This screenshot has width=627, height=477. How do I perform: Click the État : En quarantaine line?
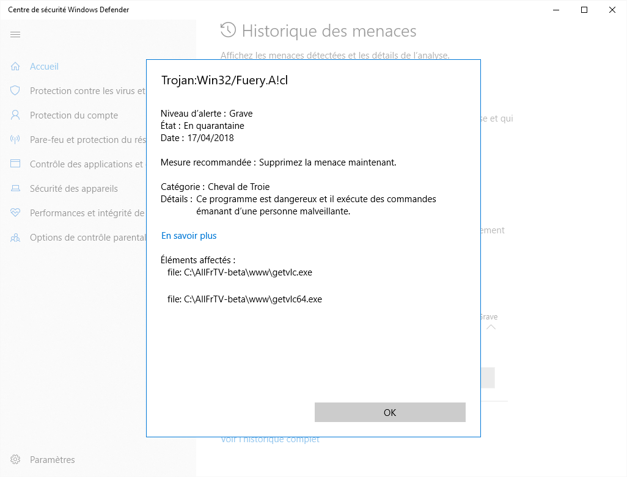tap(202, 126)
